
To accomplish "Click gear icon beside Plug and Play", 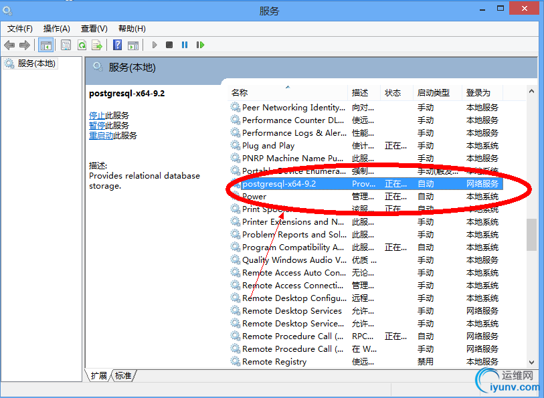I will (x=236, y=146).
